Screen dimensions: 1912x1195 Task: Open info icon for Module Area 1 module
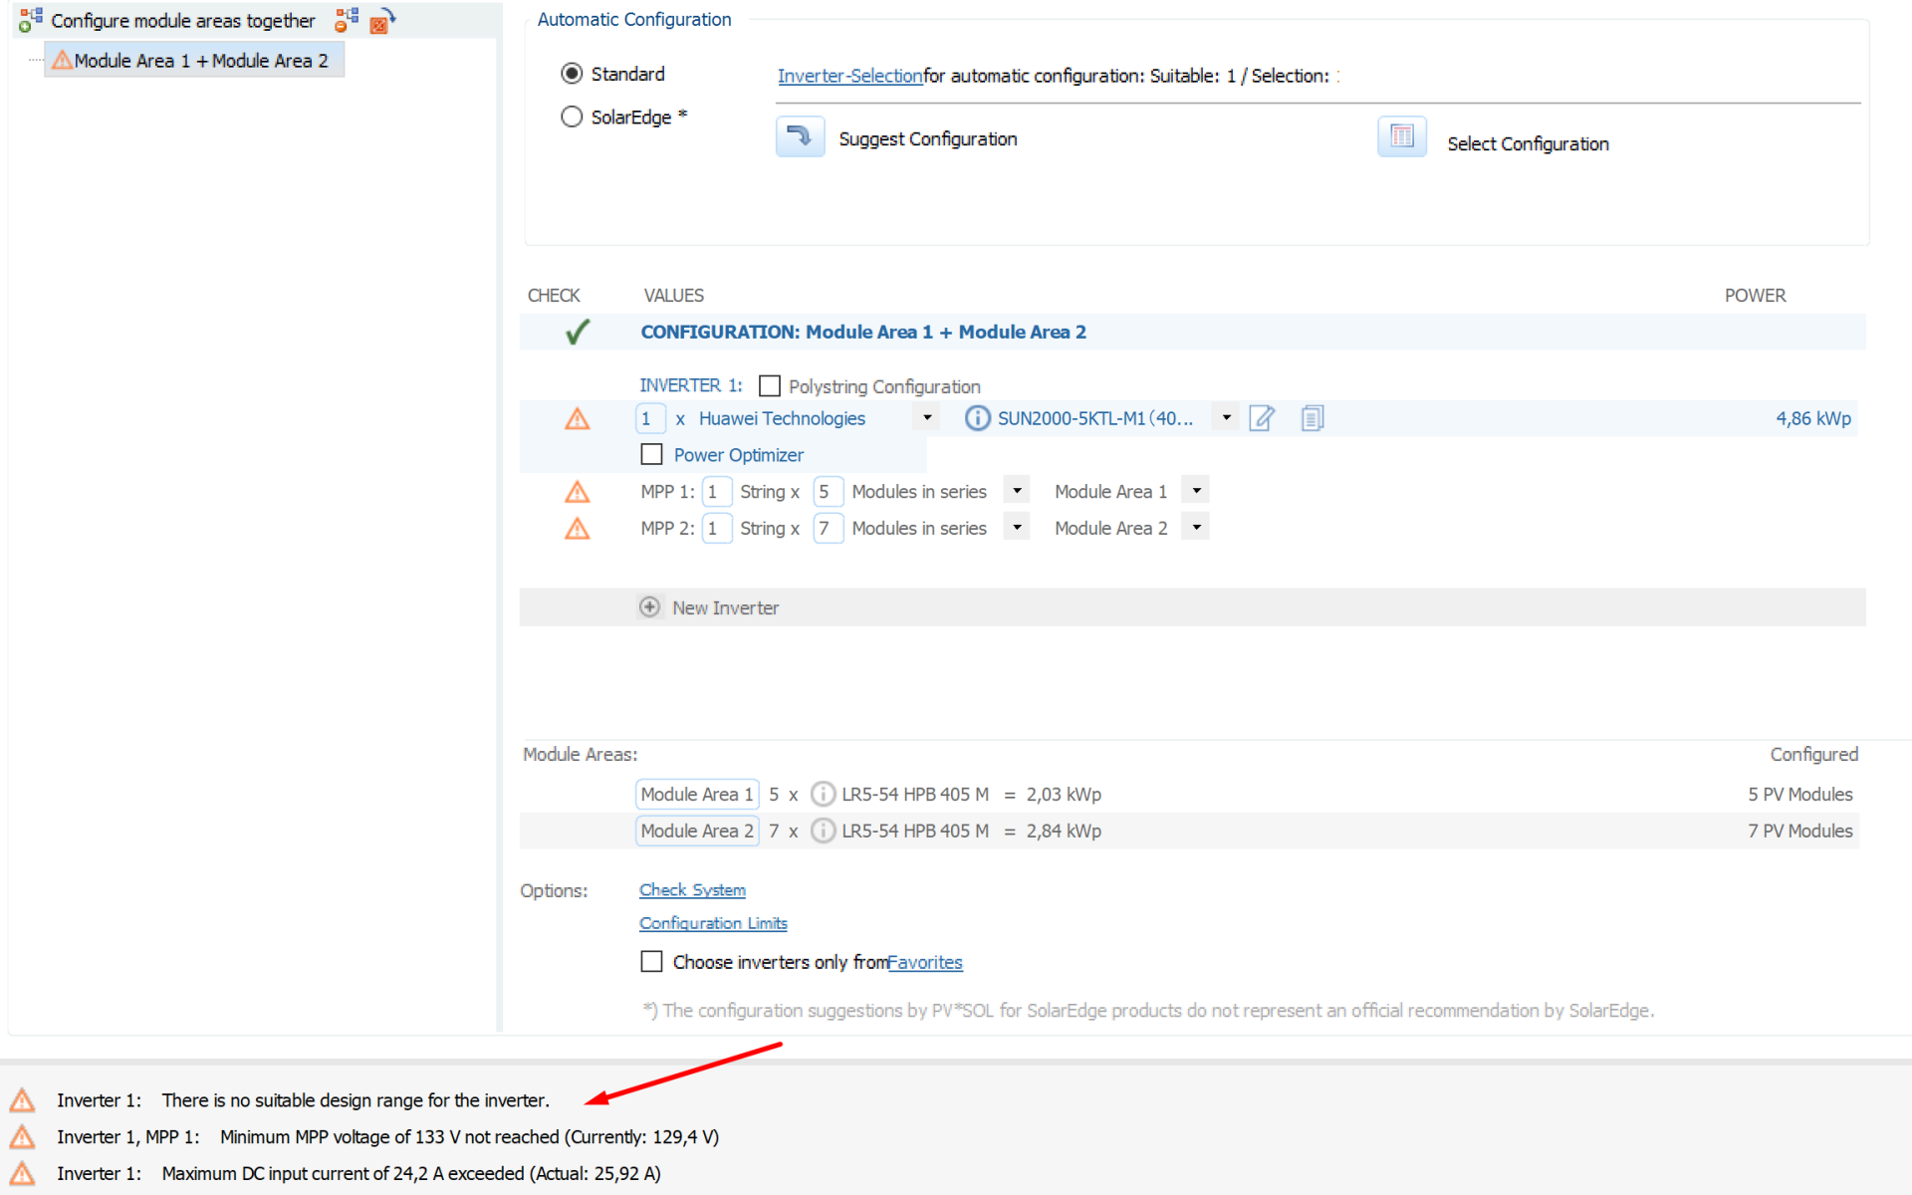click(x=823, y=794)
